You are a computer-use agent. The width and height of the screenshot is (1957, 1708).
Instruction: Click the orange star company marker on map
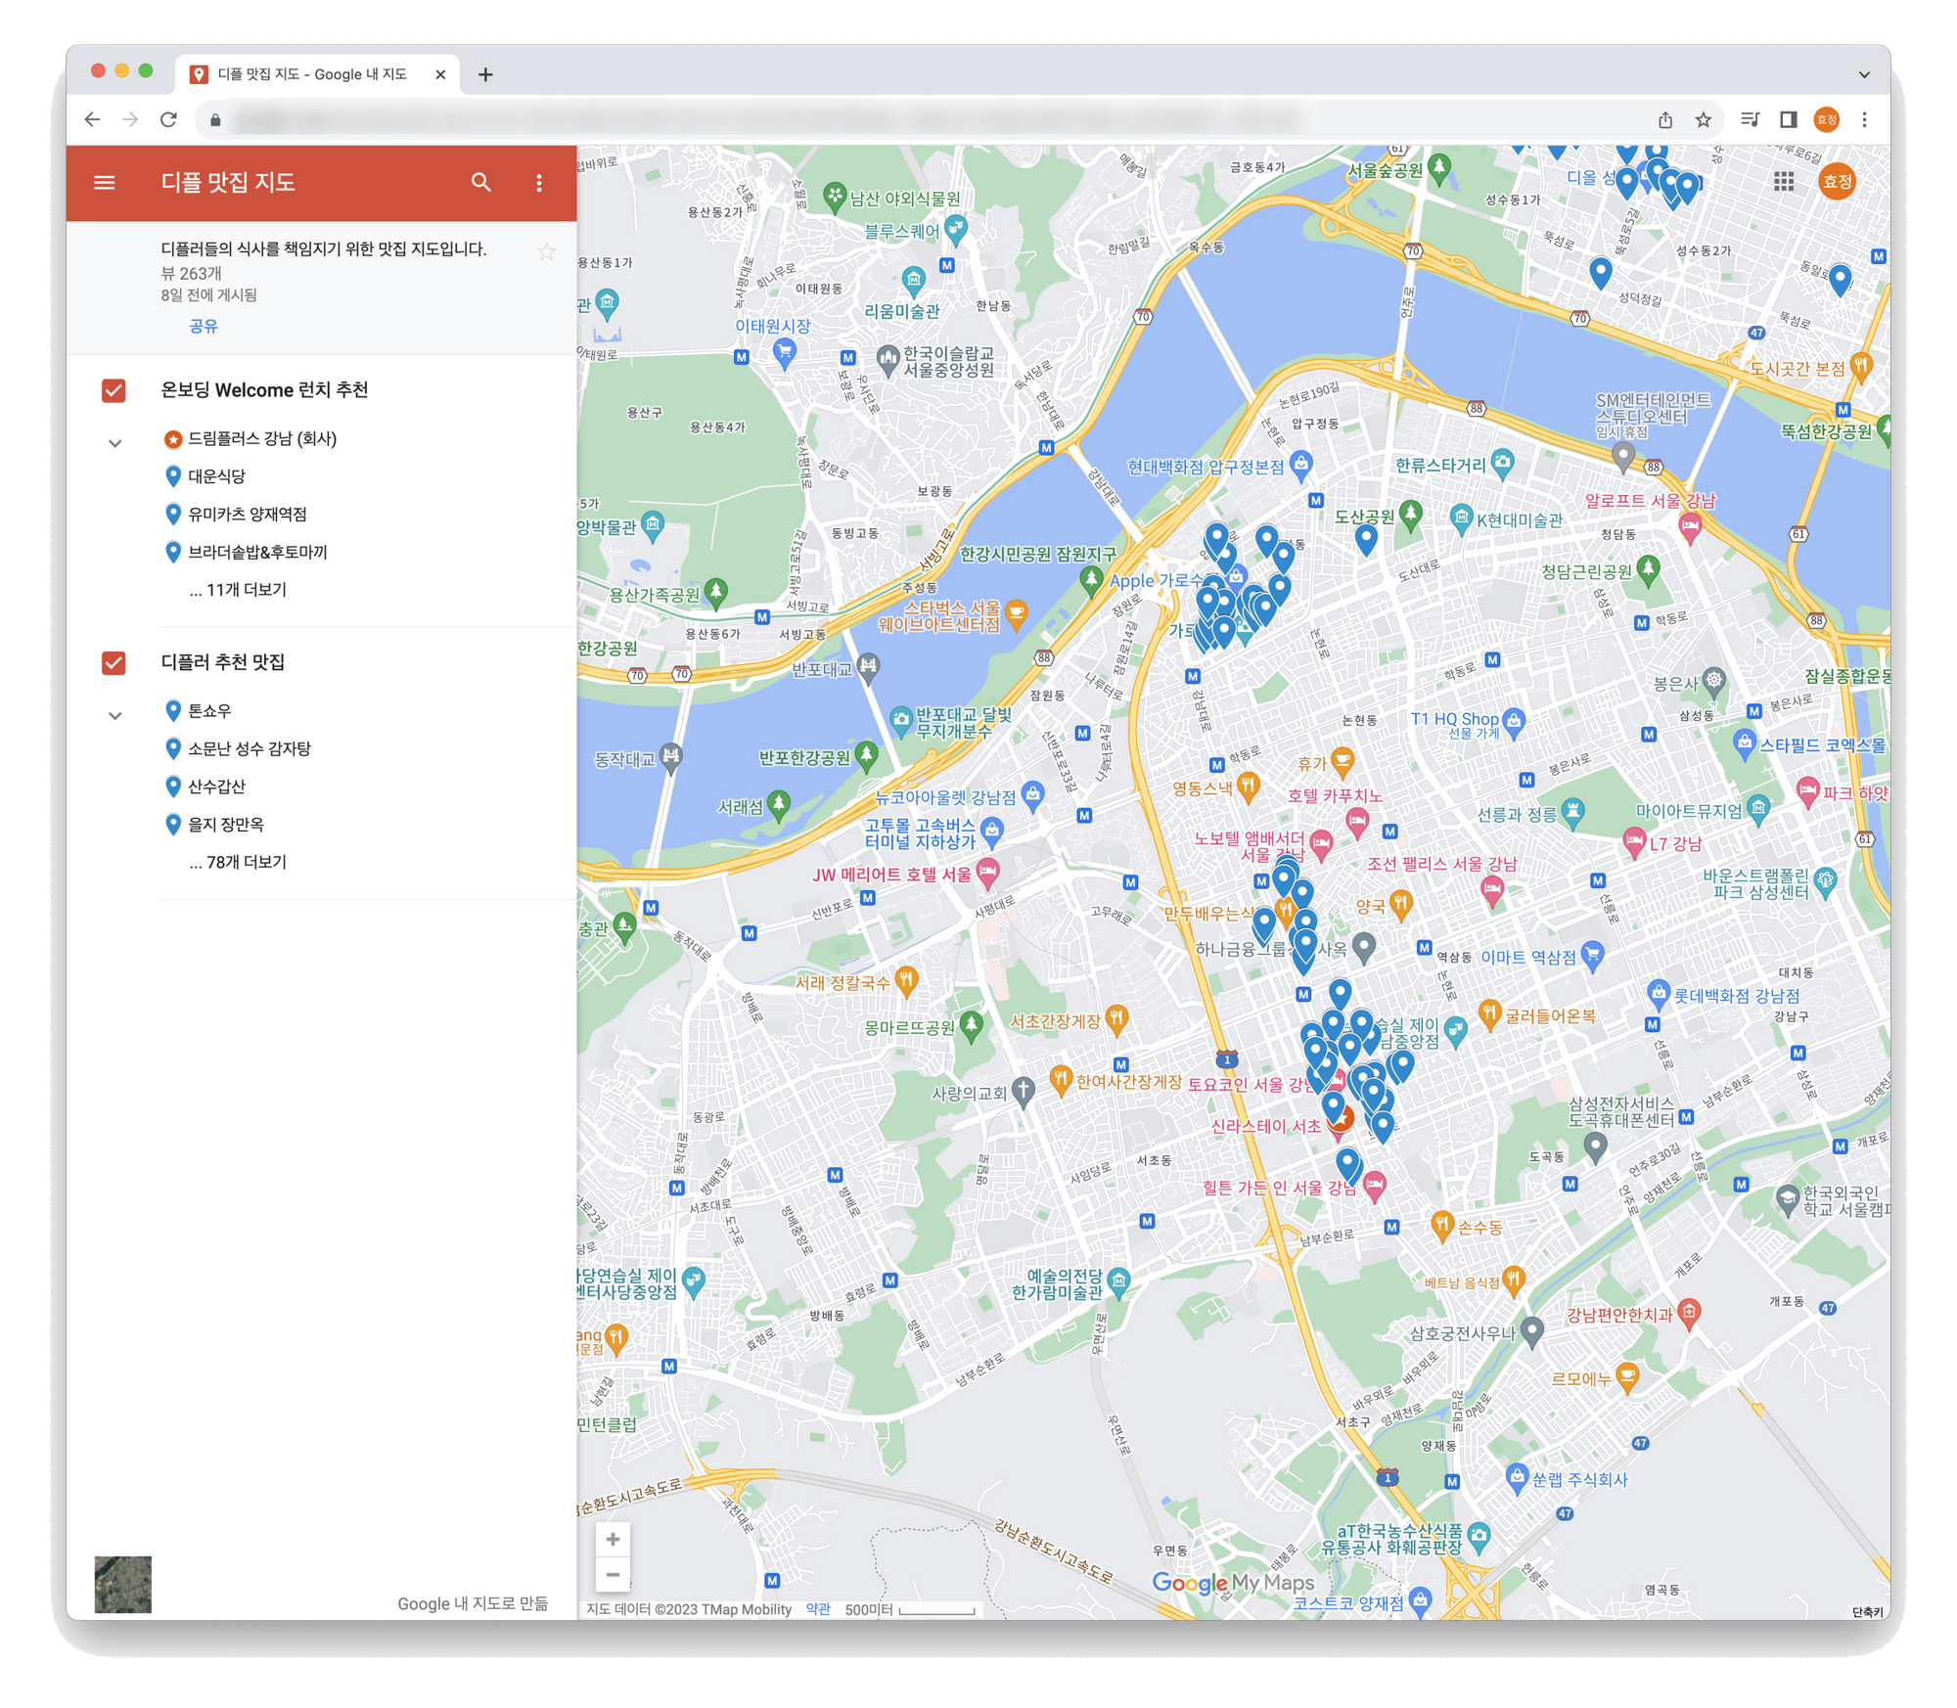pyautogui.click(x=1343, y=1118)
